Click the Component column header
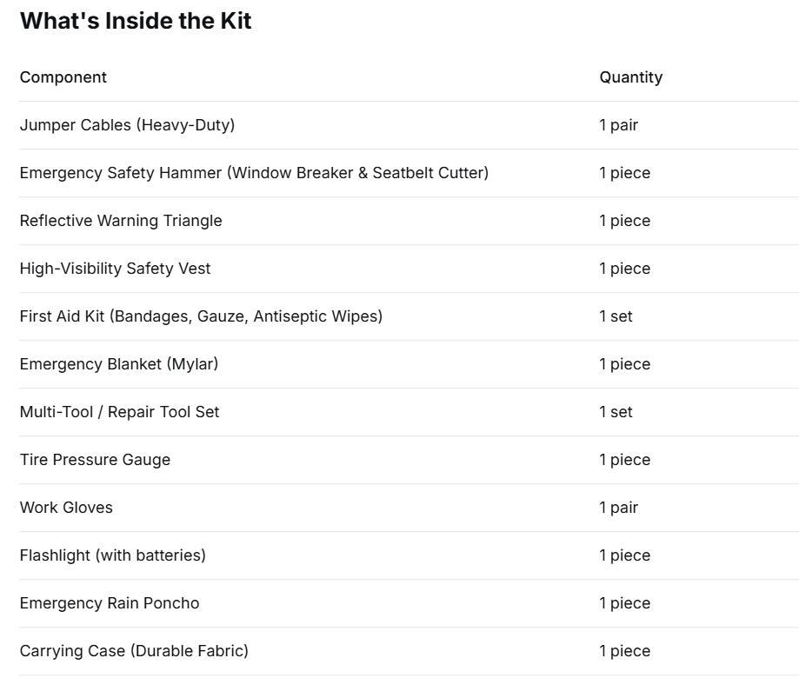Screen dimensions: 799x678 click(x=63, y=77)
